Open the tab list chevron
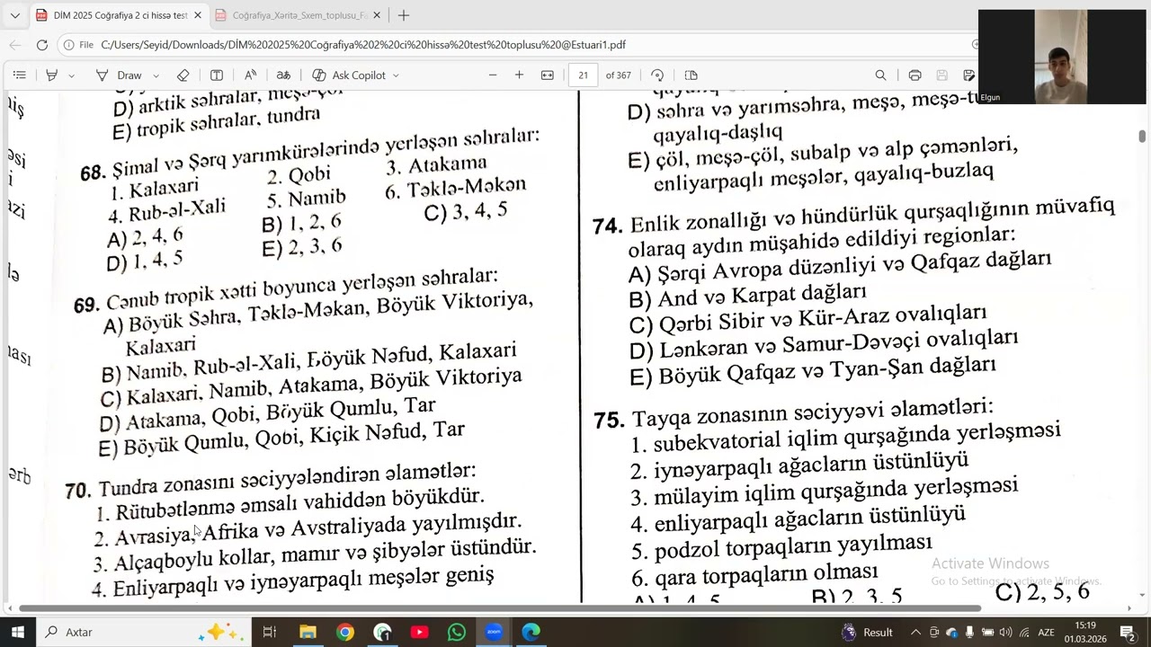 tap(14, 15)
